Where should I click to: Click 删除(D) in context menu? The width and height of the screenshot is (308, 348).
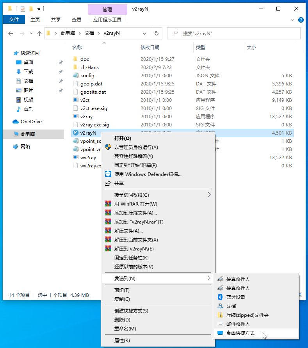pos(158,320)
